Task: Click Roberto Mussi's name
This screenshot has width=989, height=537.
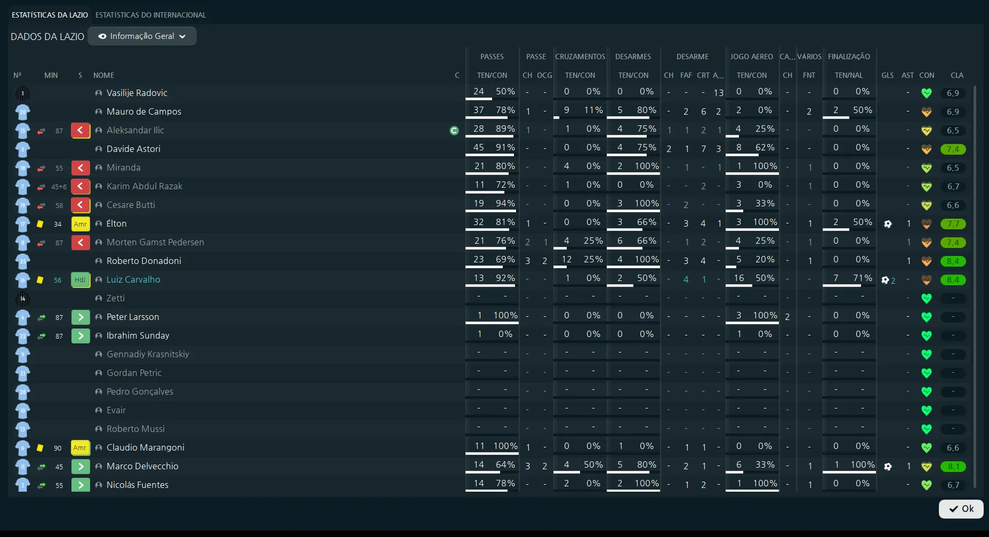Action: click(x=135, y=429)
